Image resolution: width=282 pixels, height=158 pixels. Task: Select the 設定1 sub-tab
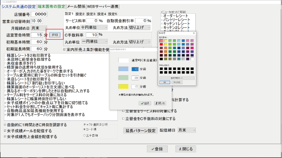tap(69, 14)
